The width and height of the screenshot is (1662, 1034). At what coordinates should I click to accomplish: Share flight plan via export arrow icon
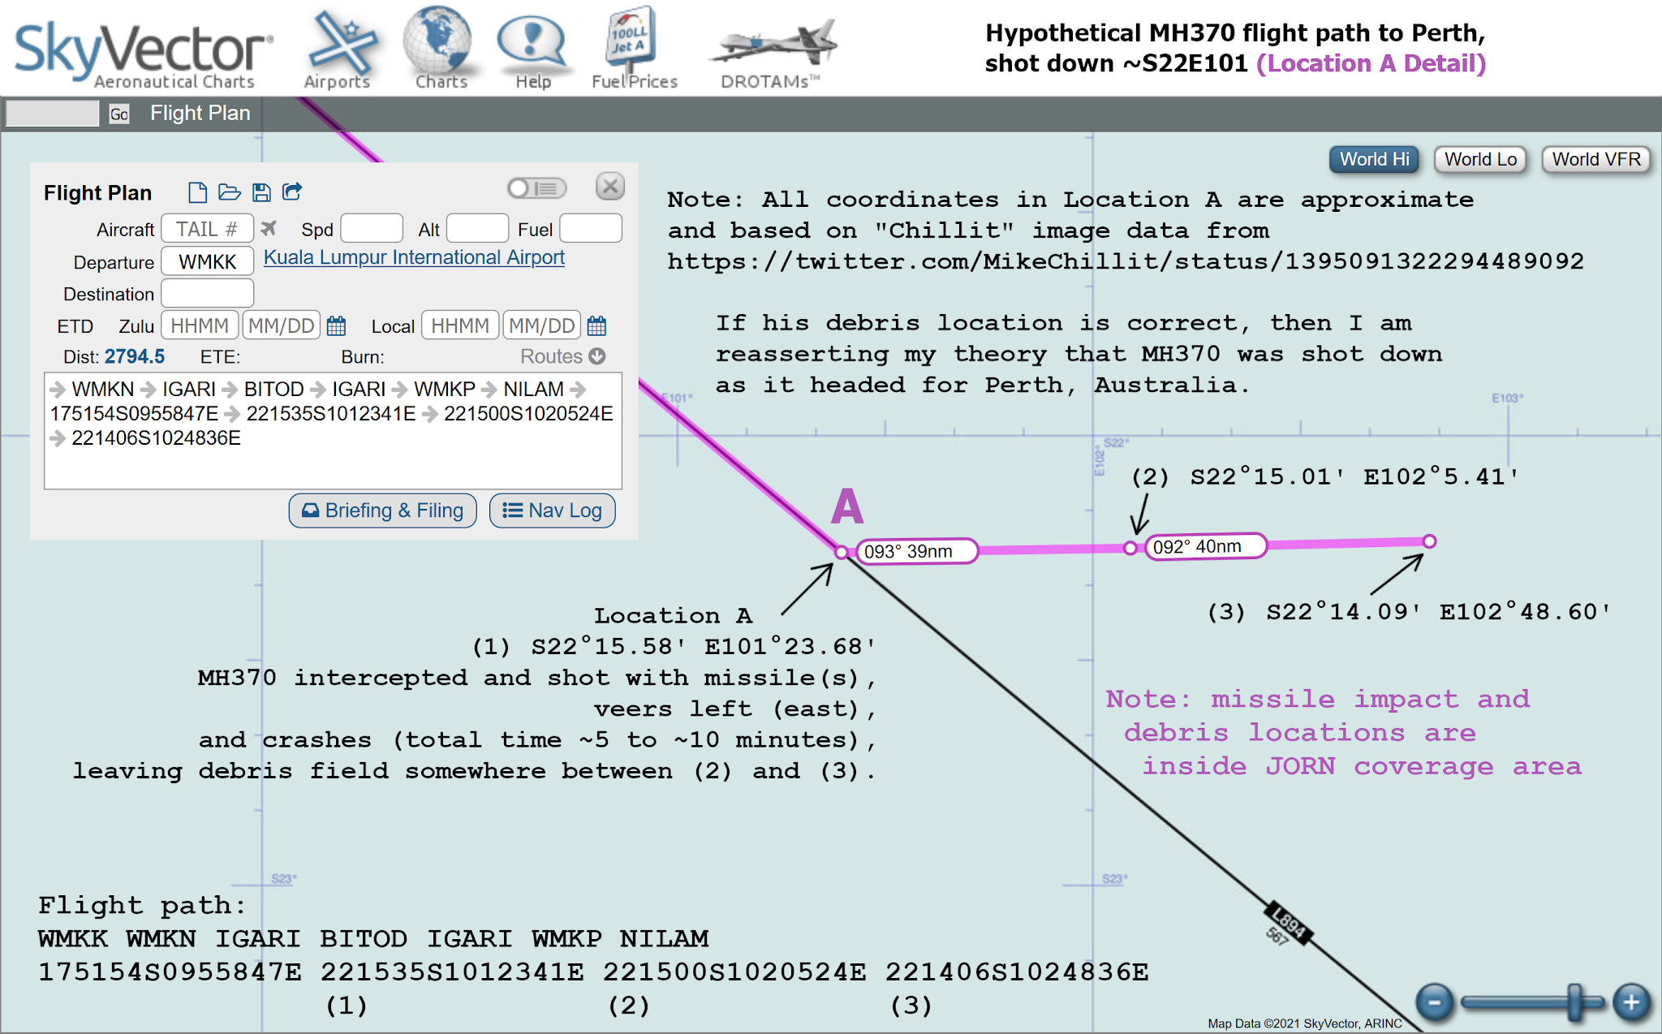pos(292,192)
